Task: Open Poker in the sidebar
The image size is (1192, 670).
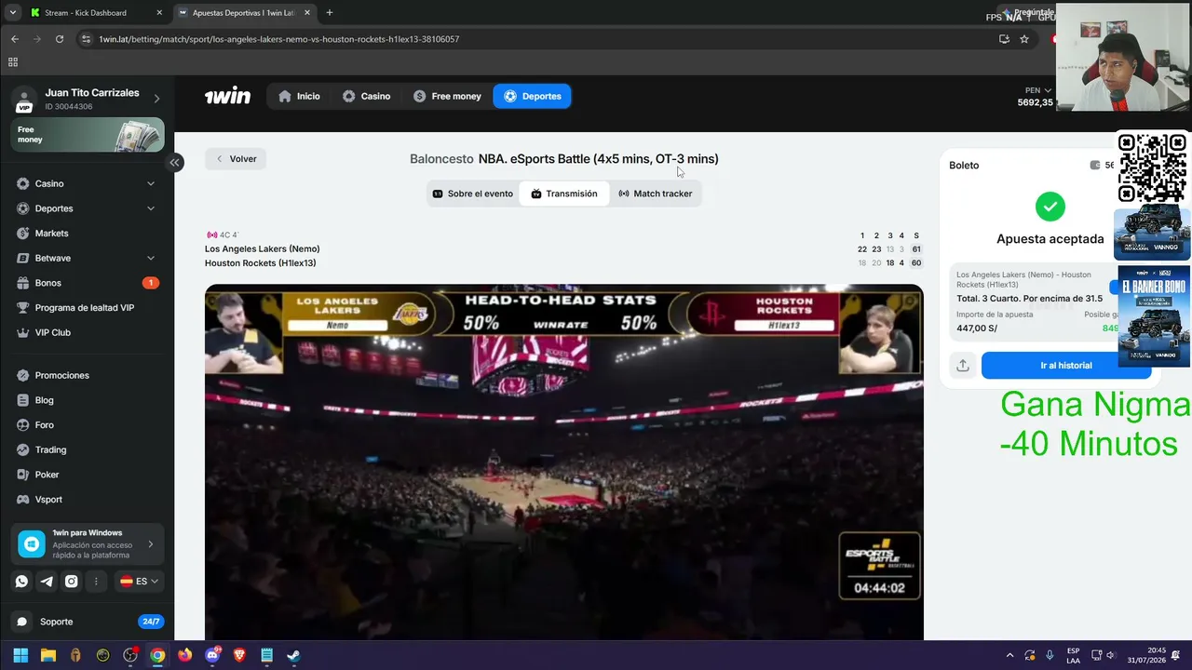Action: (x=88, y=475)
